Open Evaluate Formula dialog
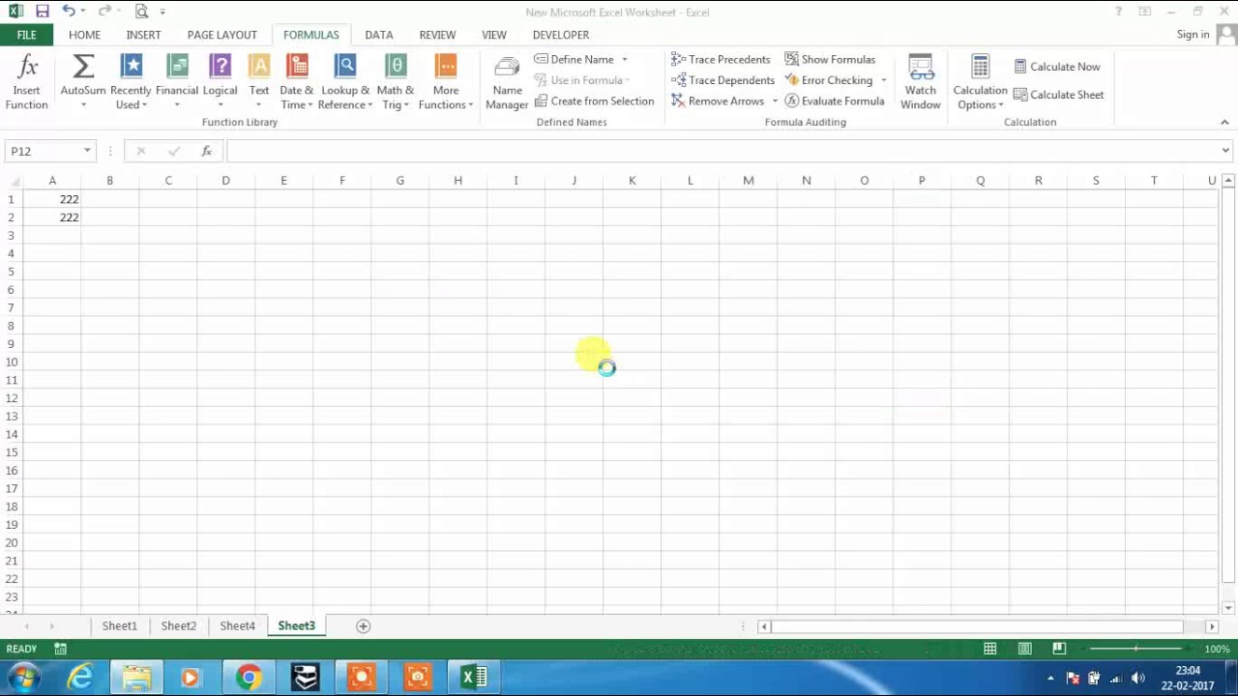The image size is (1238, 696). 835,101
